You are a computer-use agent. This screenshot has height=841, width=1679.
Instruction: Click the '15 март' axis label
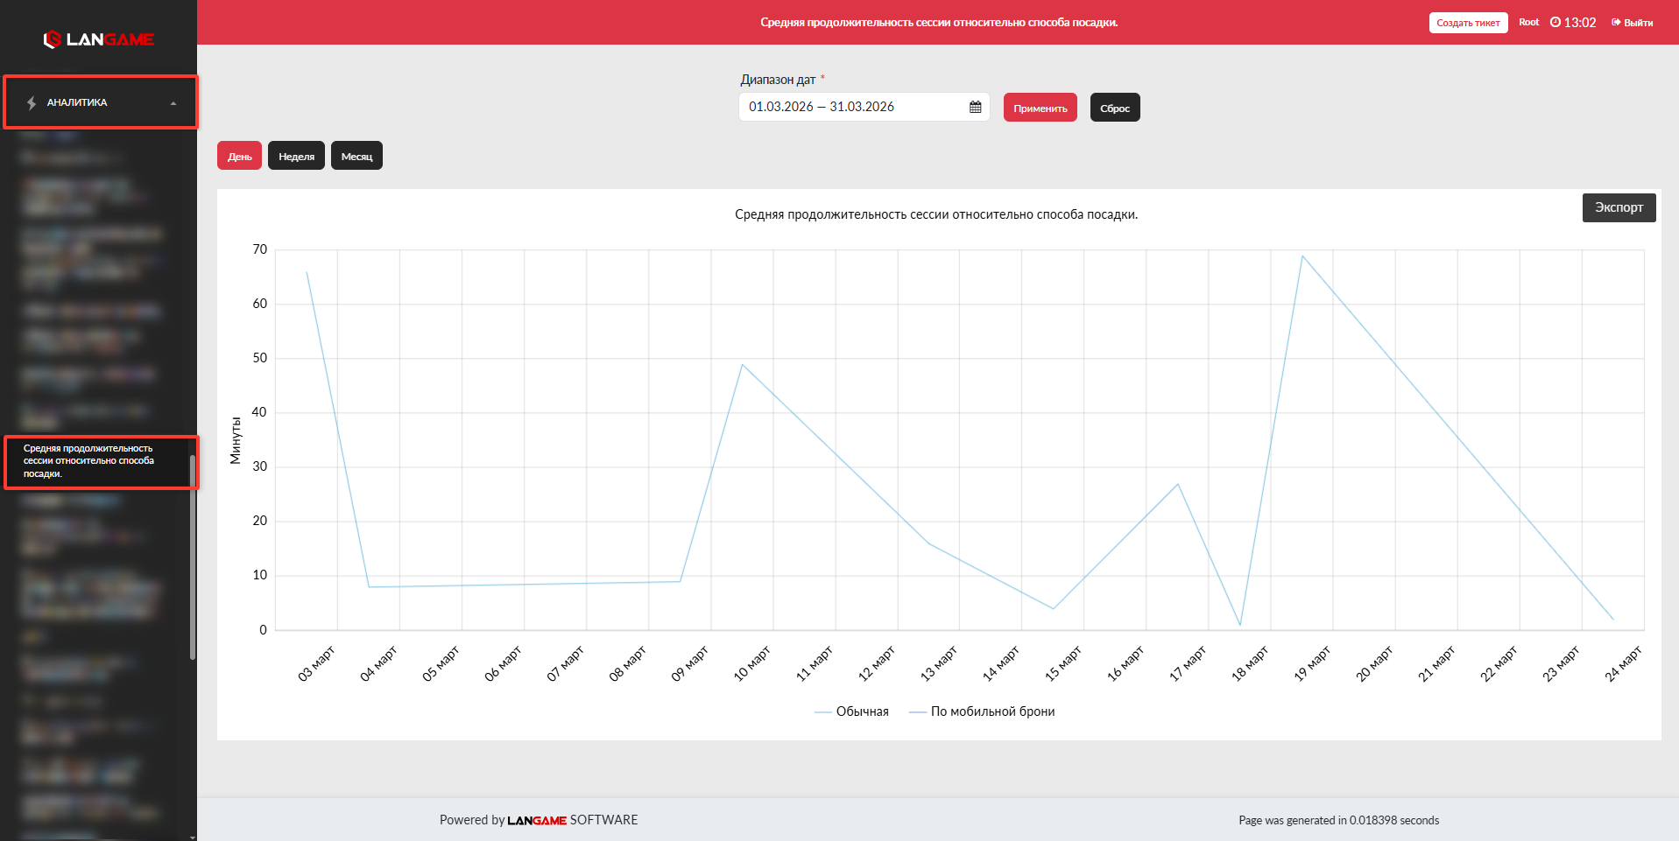(1063, 663)
